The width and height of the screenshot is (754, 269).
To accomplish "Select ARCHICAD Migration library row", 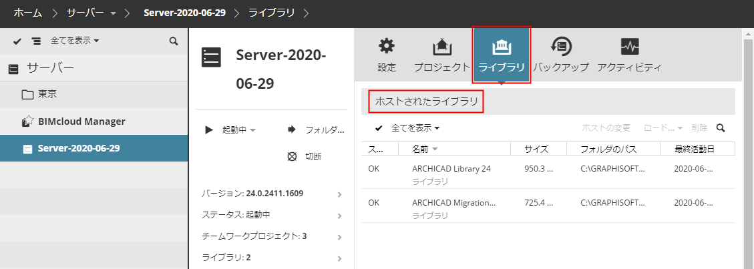I will point(548,206).
